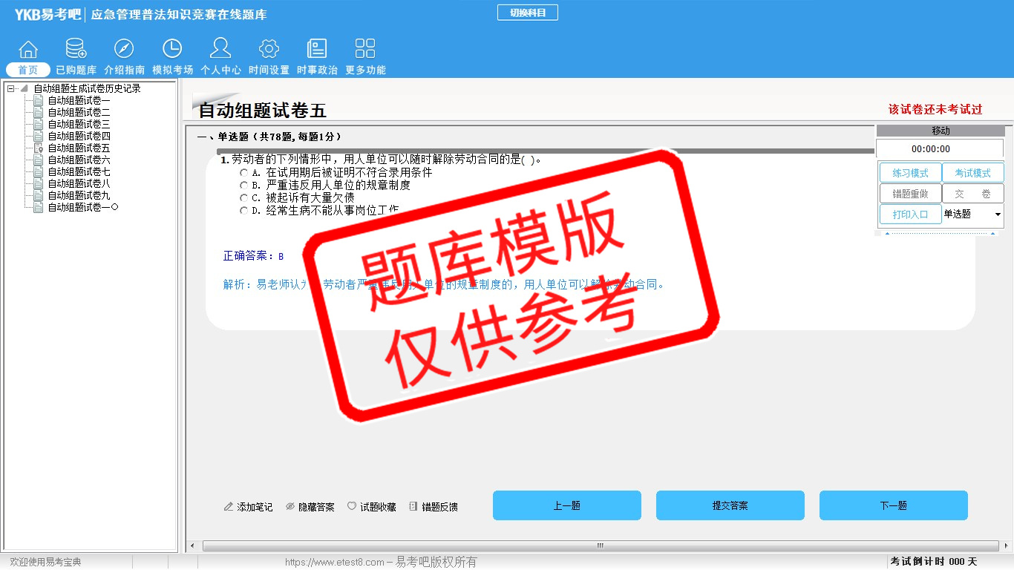
Task: Open 自动组题试卷八 in the tree
Action: [79, 183]
